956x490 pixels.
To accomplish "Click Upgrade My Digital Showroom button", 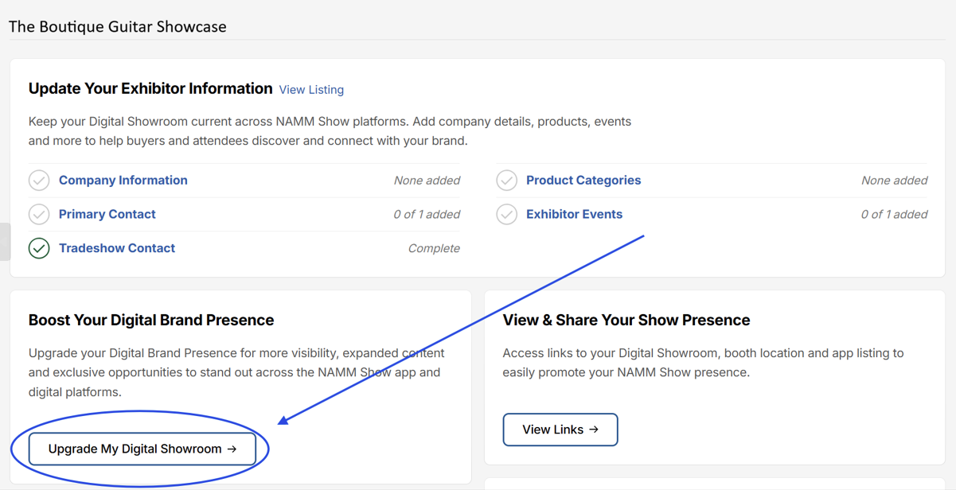I will click(142, 449).
